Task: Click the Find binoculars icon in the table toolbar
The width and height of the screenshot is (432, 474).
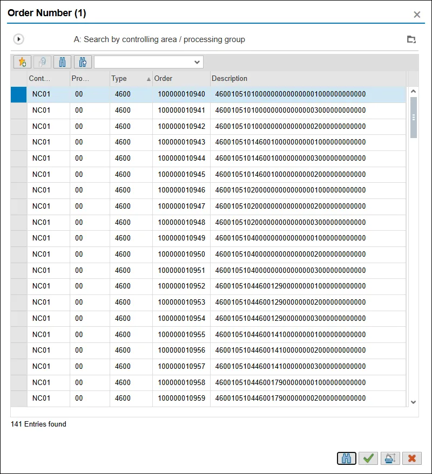Action: pyautogui.click(x=63, y=62)
